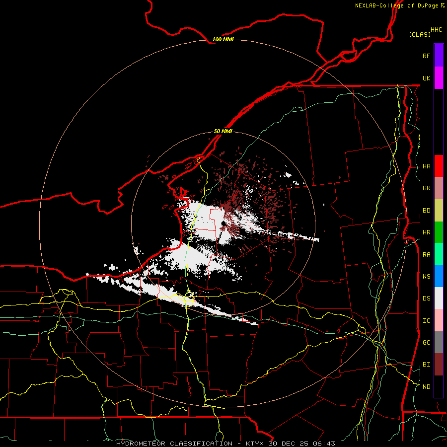The image size is (447, 447).
Task: Click the RA light green legend swatch
Action: [439, 254]
